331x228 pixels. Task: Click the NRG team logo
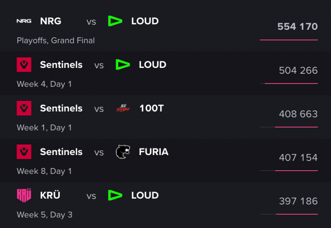(24, 21)
